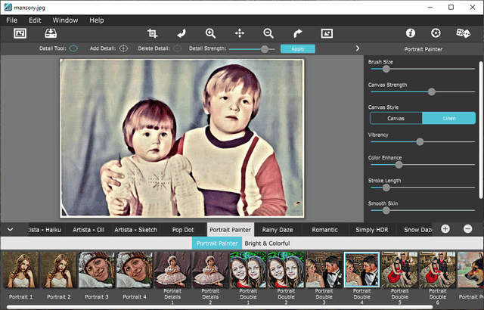Click the dice randomize icon
This screenshot has width=484, height=310.
463,33
